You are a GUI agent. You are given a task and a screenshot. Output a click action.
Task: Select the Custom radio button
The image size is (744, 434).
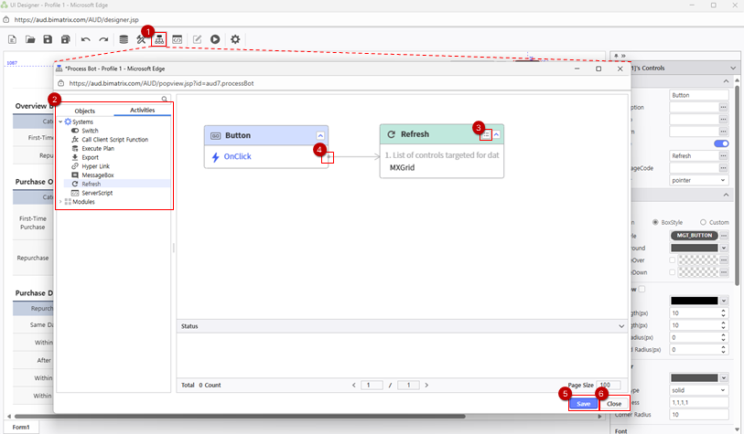(700, 222)
